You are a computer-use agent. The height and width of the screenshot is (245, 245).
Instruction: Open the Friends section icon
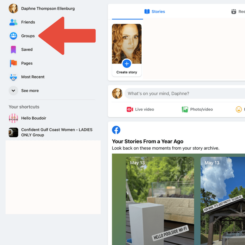coord(13,22)
